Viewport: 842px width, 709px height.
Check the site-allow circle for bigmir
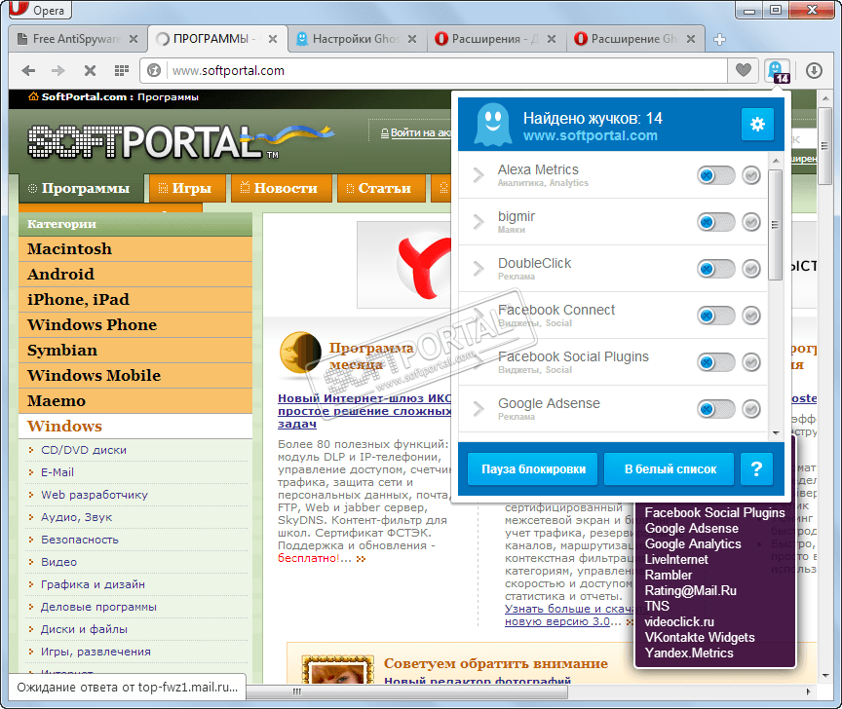click(751, 222)
